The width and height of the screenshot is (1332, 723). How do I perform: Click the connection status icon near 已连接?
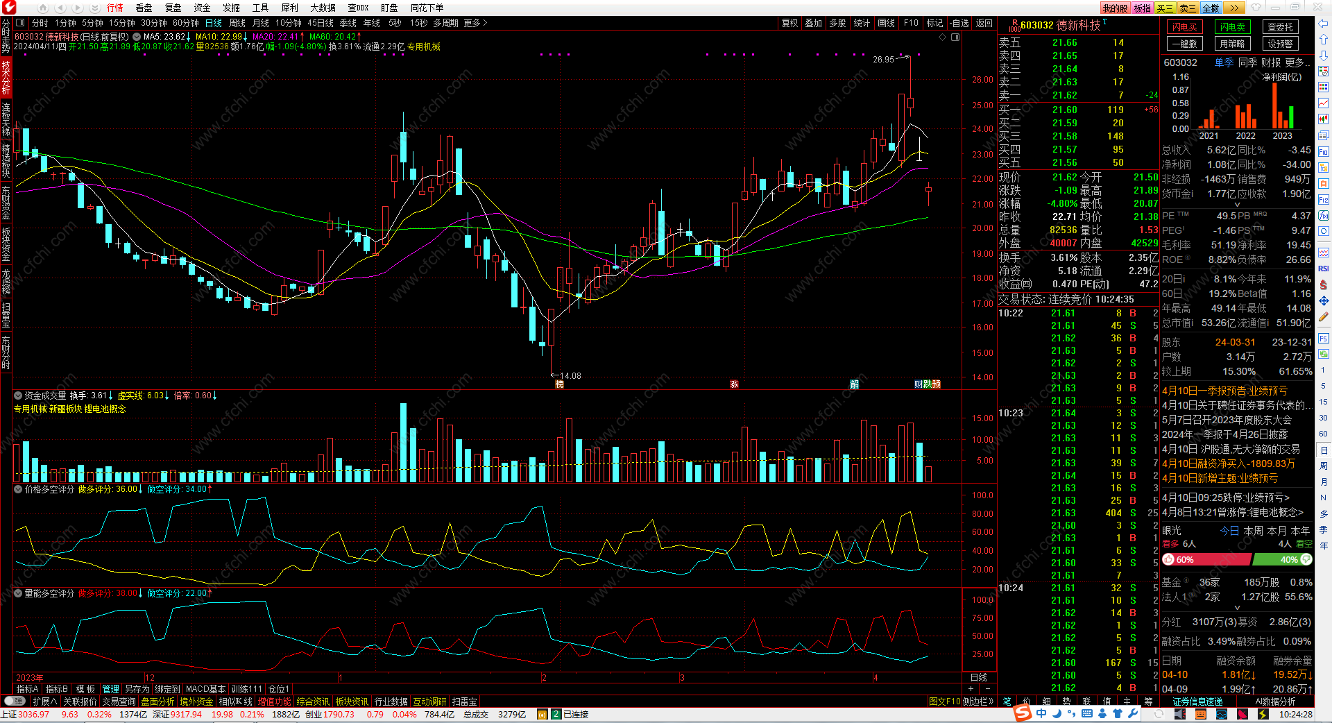click(556, 714)
